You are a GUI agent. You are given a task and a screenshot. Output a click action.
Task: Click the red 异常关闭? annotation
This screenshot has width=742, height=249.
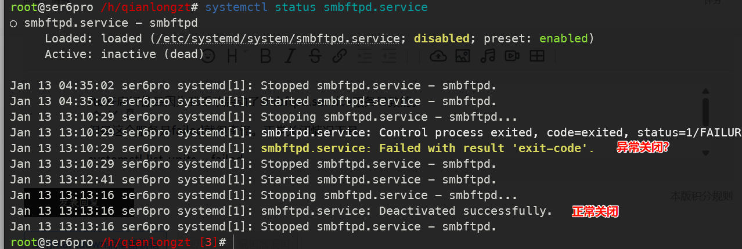643,148
